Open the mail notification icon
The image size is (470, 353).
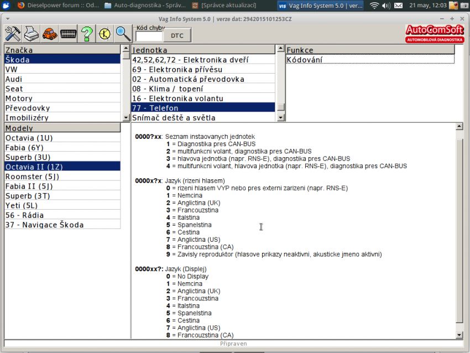[398, 6]
